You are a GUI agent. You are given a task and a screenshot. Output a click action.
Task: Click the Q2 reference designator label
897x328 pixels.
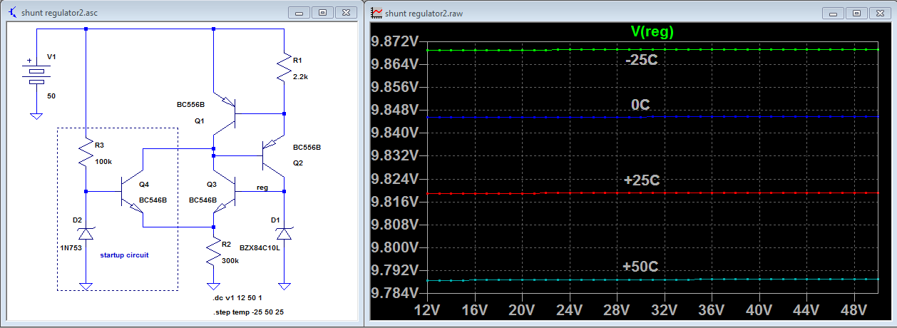pos(298,162)
